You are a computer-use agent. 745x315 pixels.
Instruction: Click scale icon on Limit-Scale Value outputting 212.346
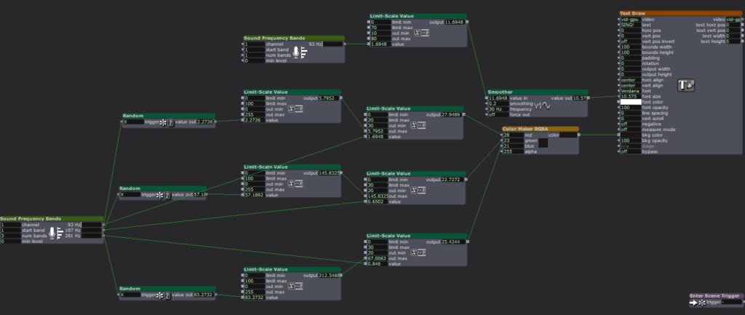(x=296, y=287)
